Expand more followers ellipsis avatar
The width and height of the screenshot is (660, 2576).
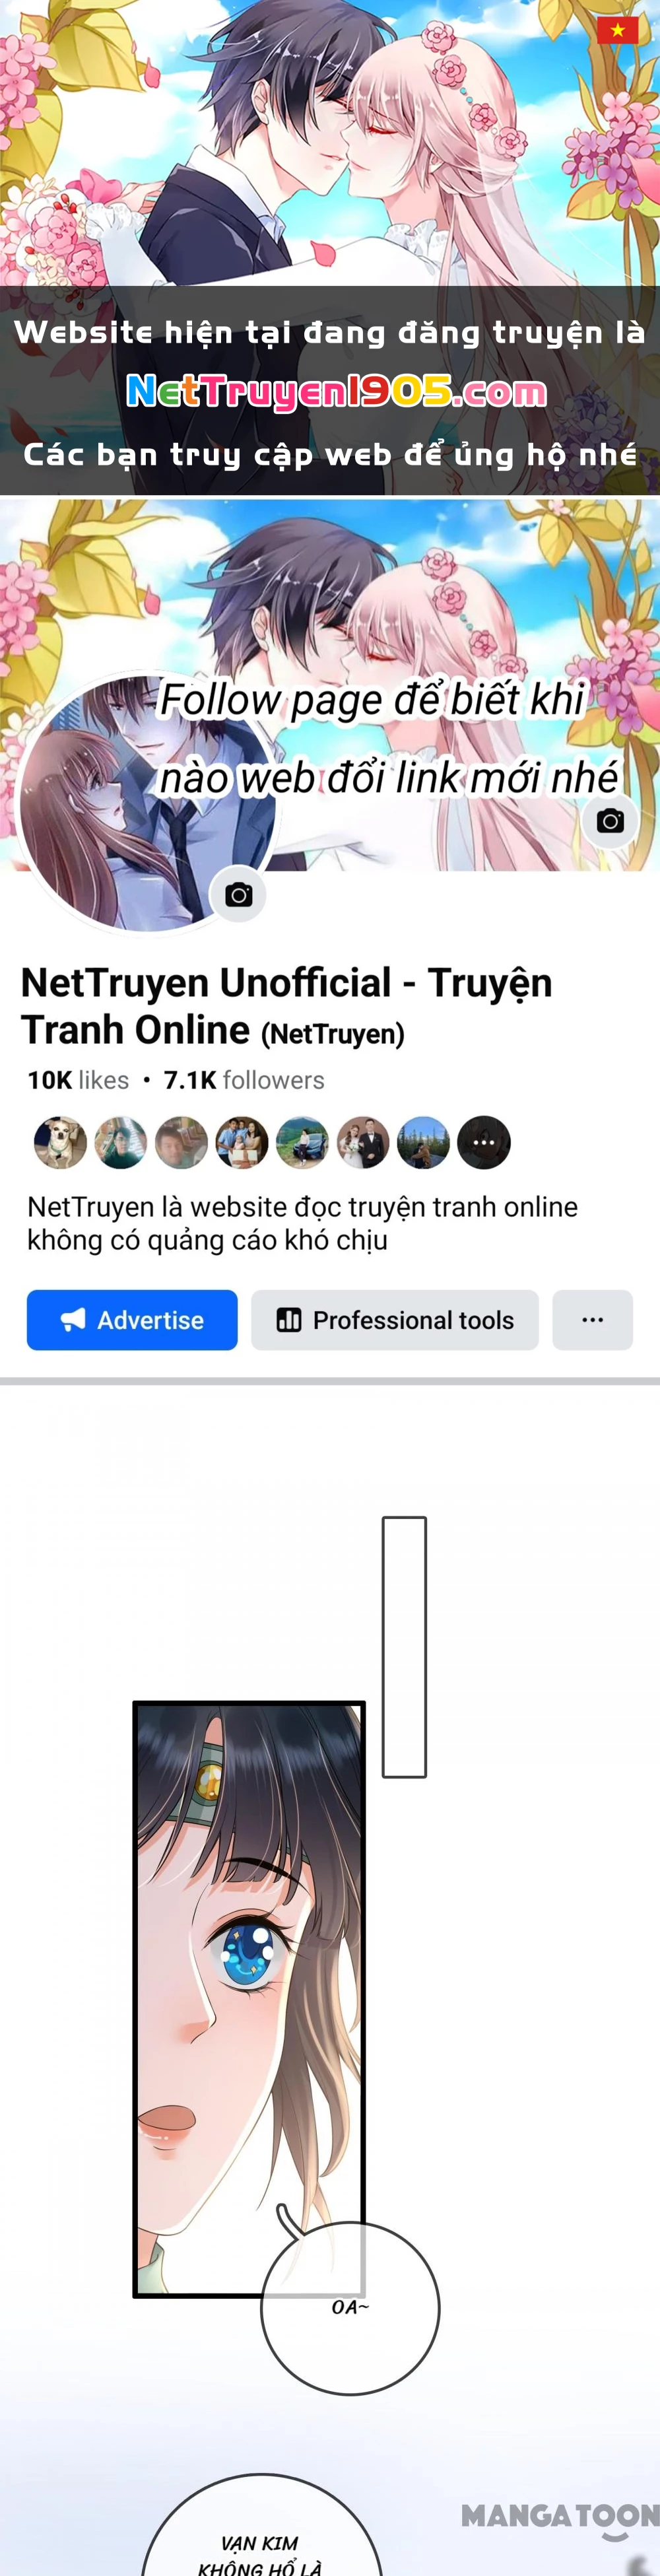pos(484,1142)
